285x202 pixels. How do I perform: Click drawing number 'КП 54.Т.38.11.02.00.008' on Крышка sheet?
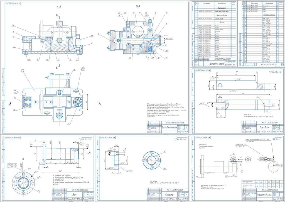click(175, 190)
